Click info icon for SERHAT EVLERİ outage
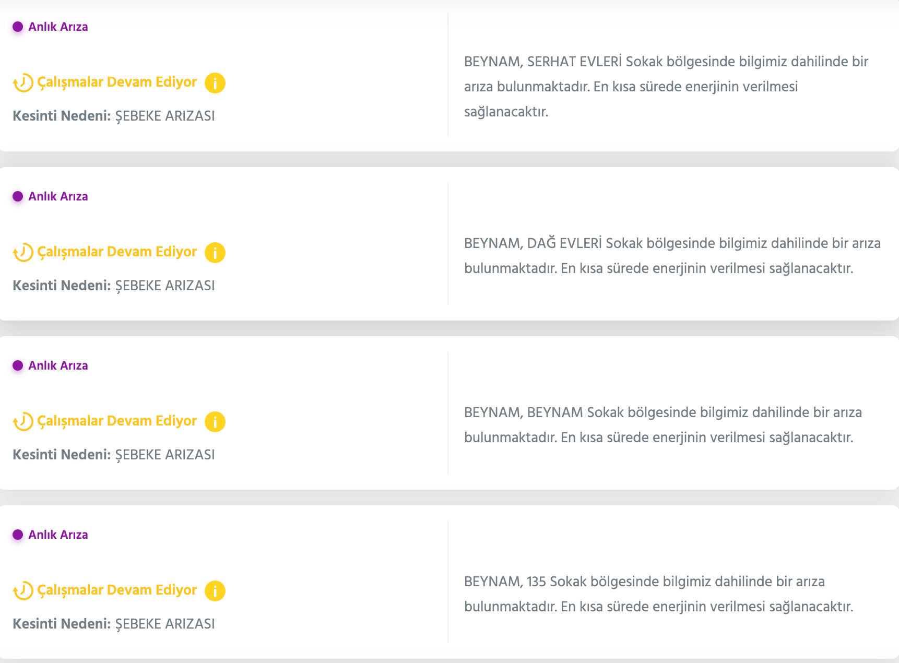This screenshot has width=899, height=663. pyautogui.click(x=215, y=83)
